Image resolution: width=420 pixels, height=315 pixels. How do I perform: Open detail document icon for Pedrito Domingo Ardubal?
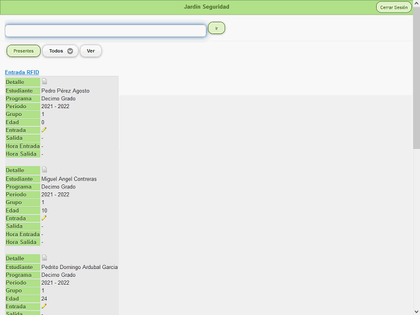(x=45, y=258)
